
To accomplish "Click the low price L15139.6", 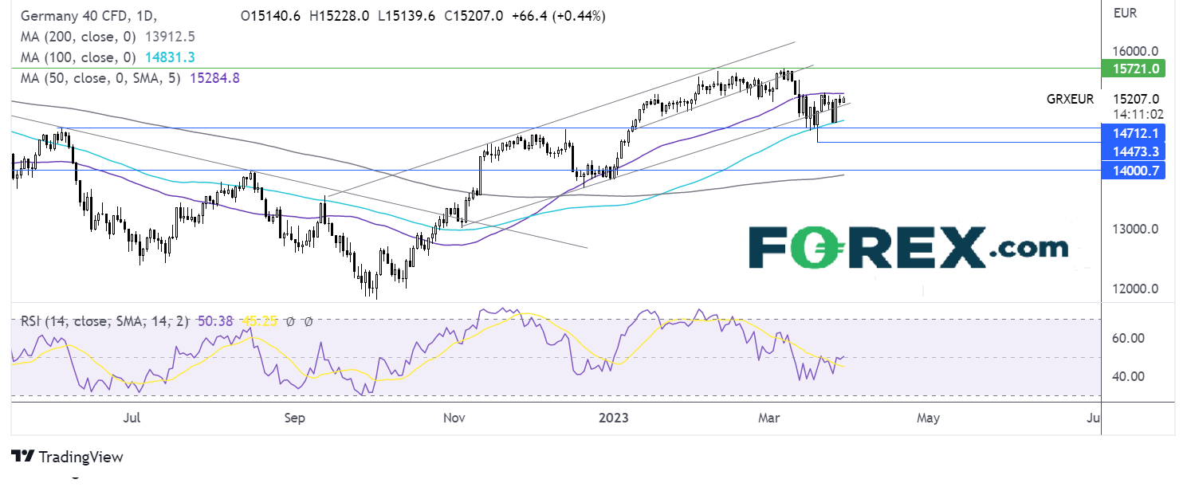I will [407, 16].
